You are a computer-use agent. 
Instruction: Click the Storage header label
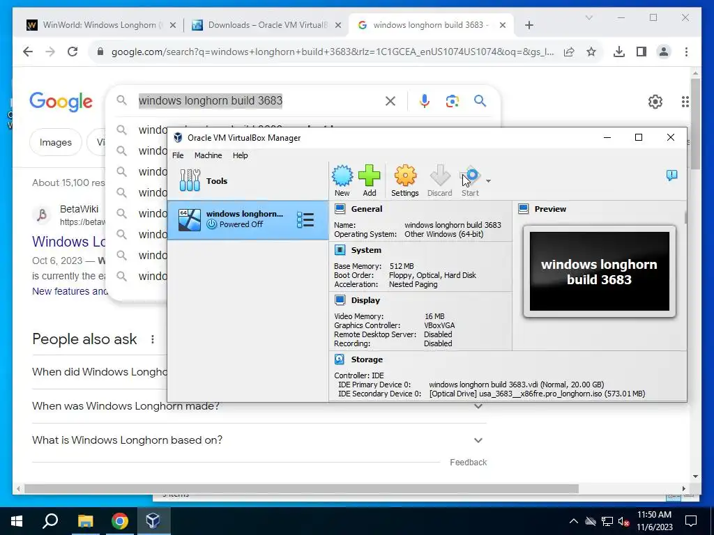(367, 359)
